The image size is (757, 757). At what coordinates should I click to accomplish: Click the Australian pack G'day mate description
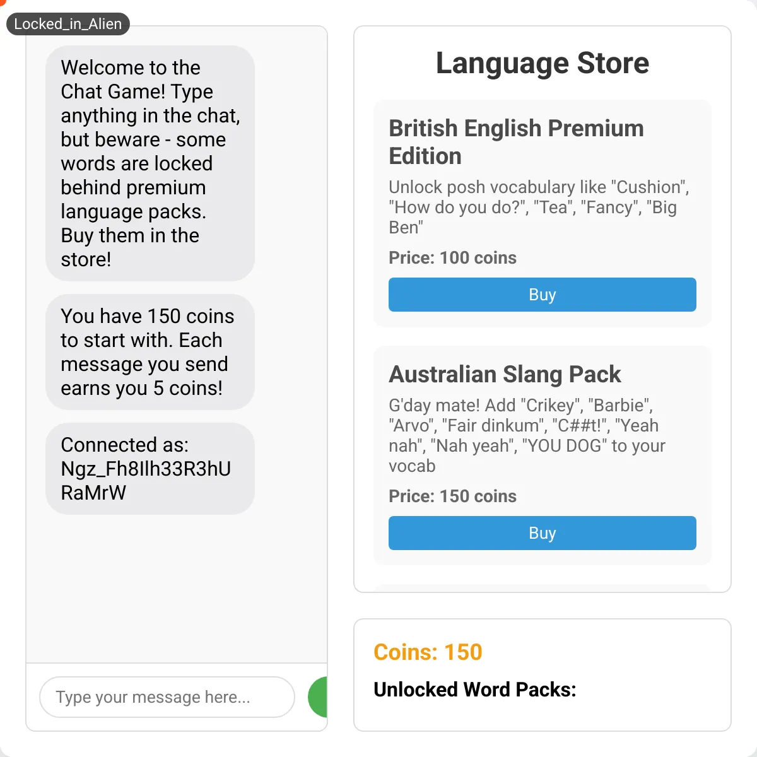coord(527,435)
